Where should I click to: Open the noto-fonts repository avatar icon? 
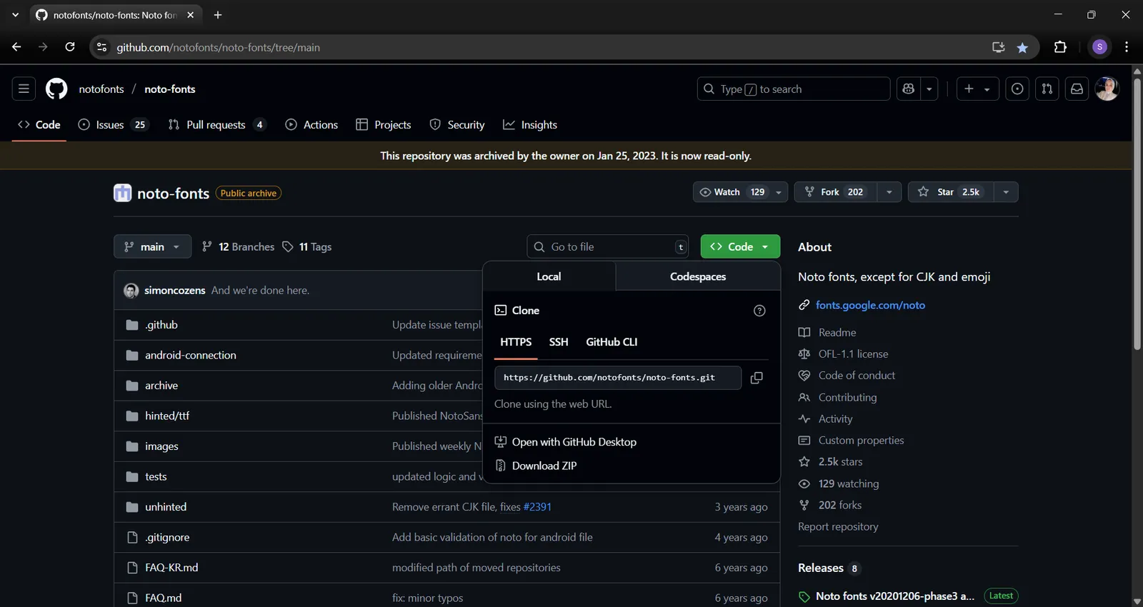point(122,193)
